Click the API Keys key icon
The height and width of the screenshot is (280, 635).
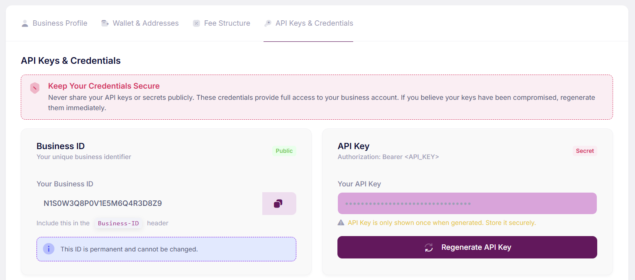click(268, 23)
